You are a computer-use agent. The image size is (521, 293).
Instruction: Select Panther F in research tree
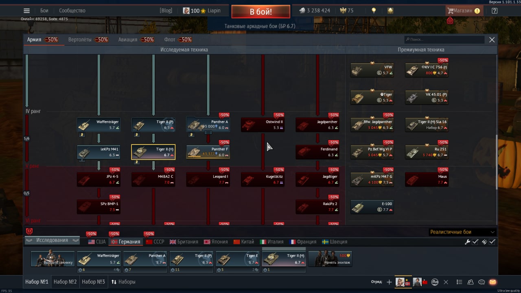click(208, 152)
